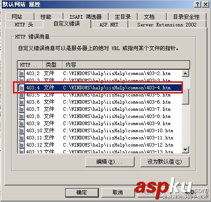Click the help question mark button in title bar

[x=198, y=4]
